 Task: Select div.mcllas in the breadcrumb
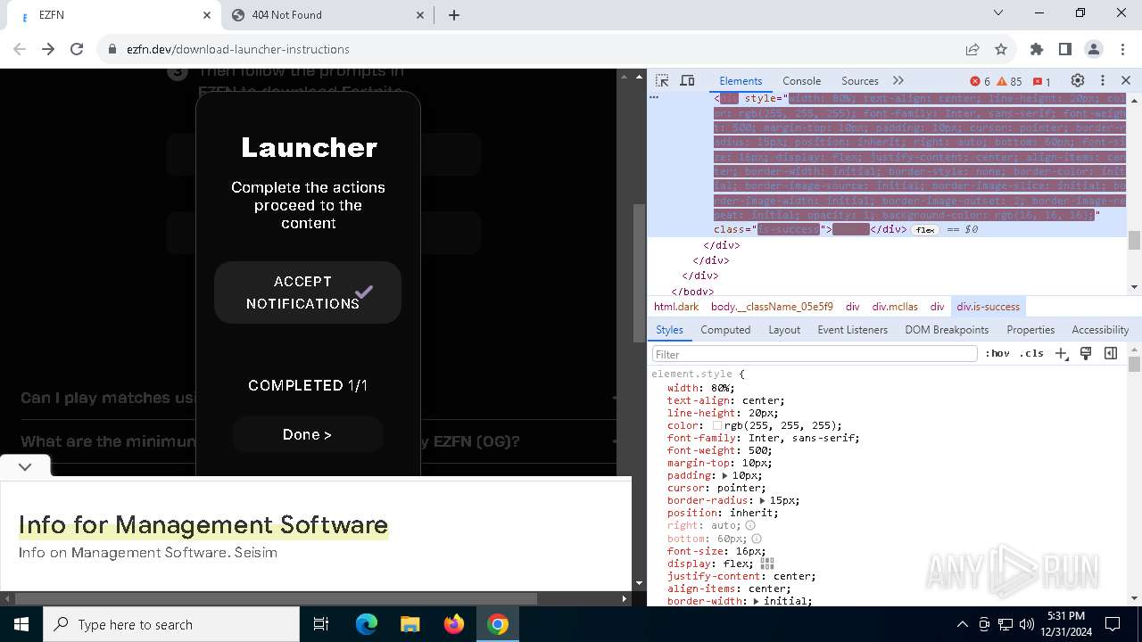(895, 307)
